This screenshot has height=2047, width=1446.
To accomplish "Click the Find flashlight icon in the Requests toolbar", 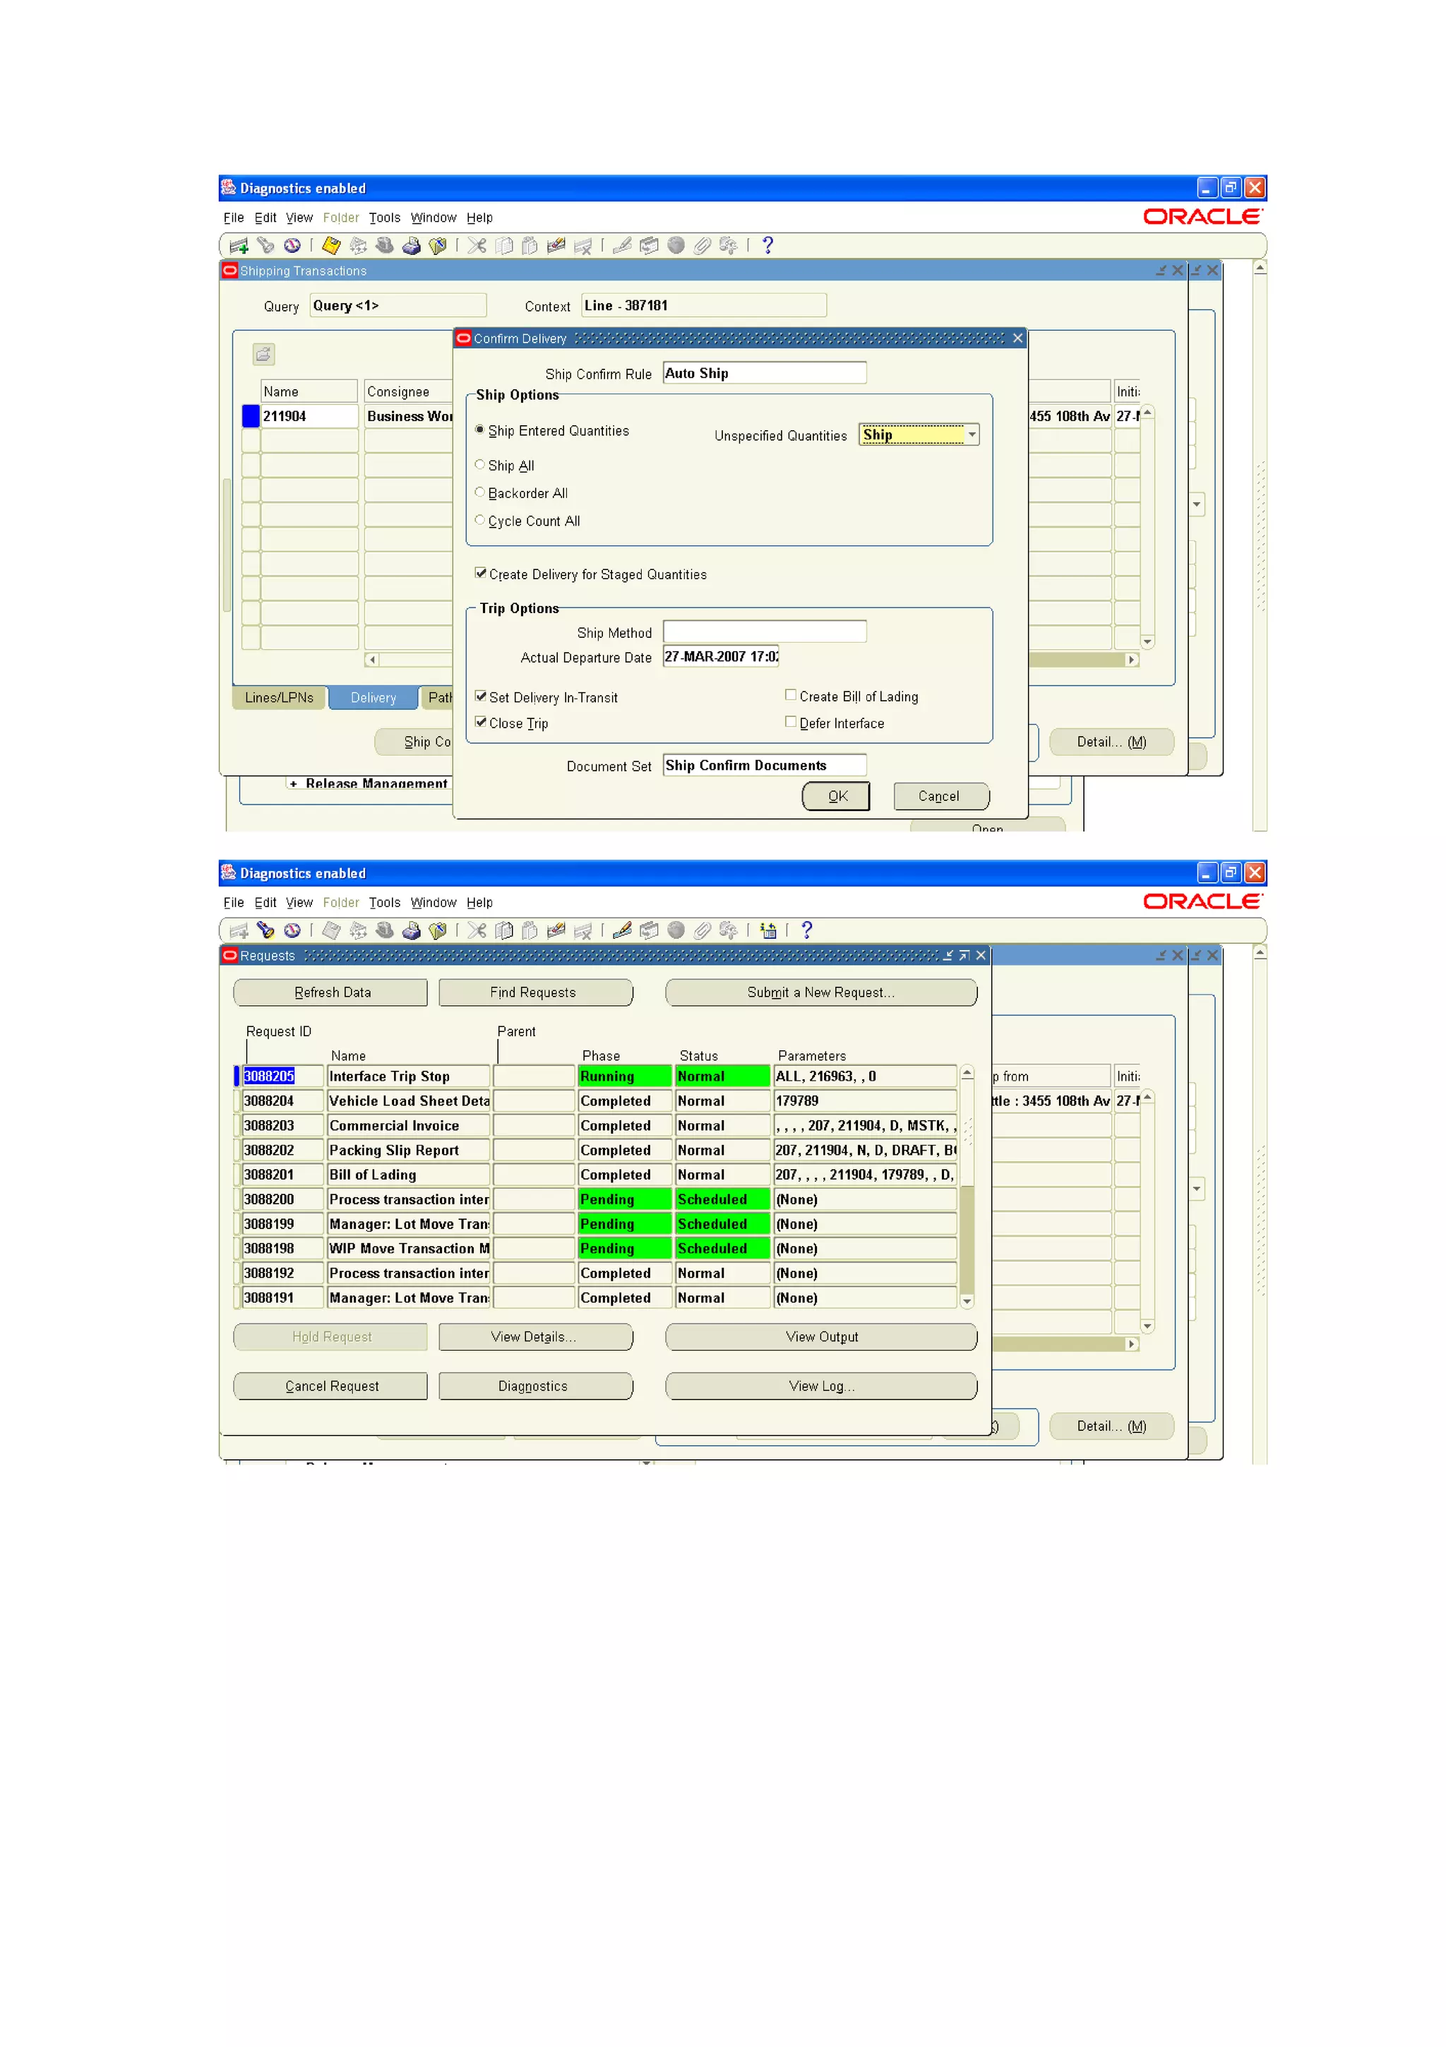I will (265, 930).
